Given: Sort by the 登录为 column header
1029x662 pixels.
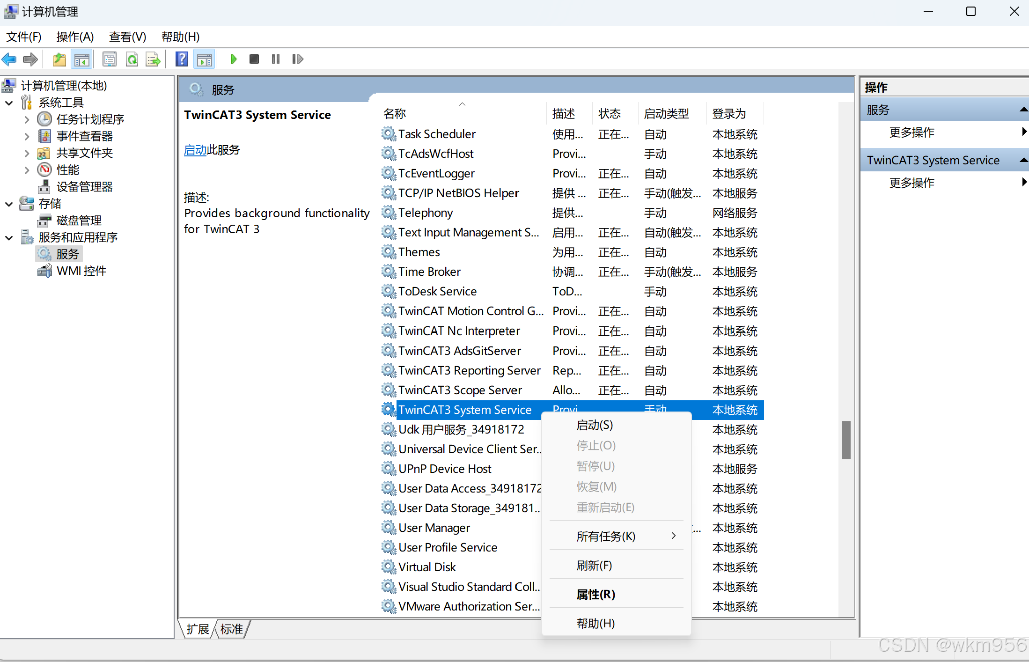Looking at the screenshot, I should (x=735, y=113).
